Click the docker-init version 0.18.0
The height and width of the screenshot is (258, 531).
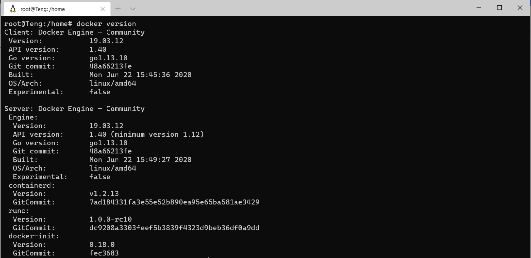click(102, 245)
